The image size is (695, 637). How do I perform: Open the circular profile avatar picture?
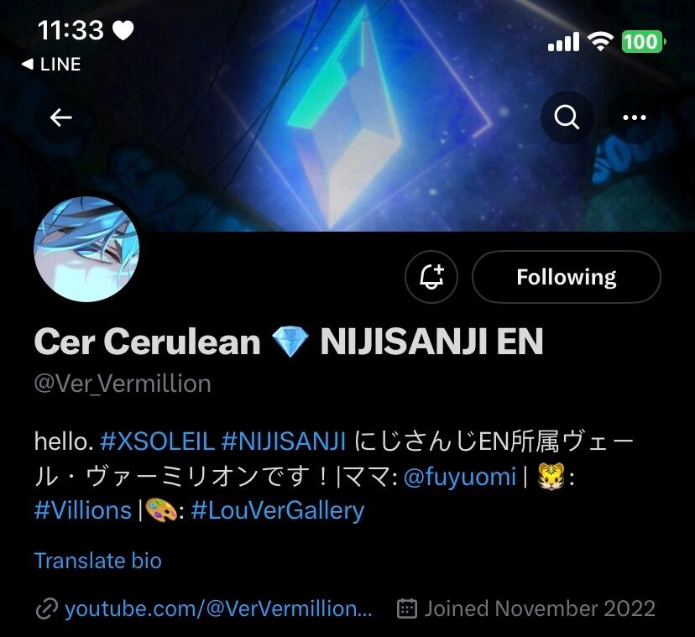point(86,249)
